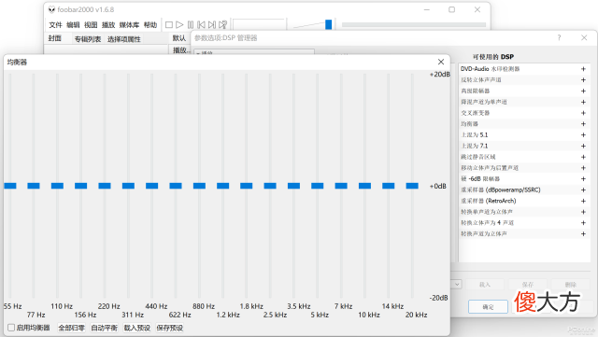
Task: Add 均衡器 DSP via its plus icon
Action: 583,124
